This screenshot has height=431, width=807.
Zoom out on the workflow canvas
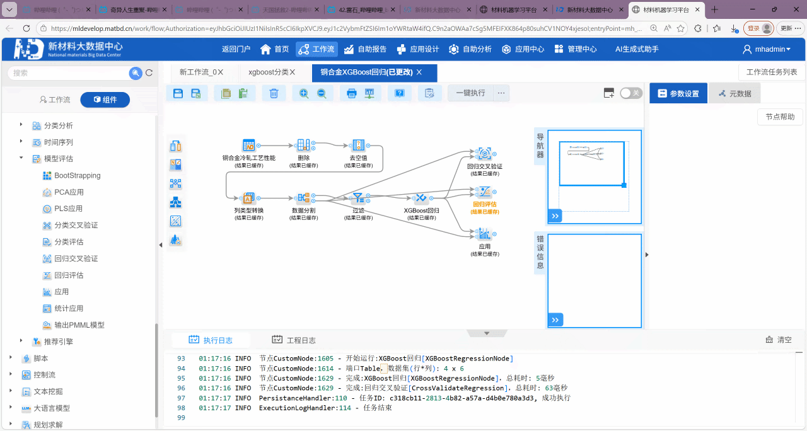point(322,93)
